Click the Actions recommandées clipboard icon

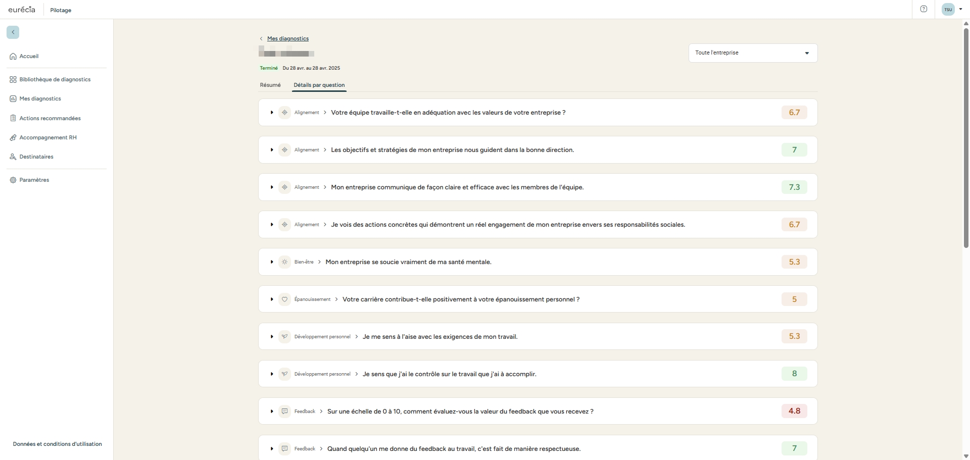pyautogui.click(x=13, y=118)
